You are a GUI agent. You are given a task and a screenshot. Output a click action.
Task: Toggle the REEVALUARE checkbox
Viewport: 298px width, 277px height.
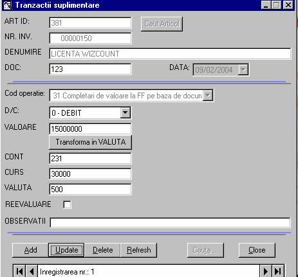click(x=67, y=204)
